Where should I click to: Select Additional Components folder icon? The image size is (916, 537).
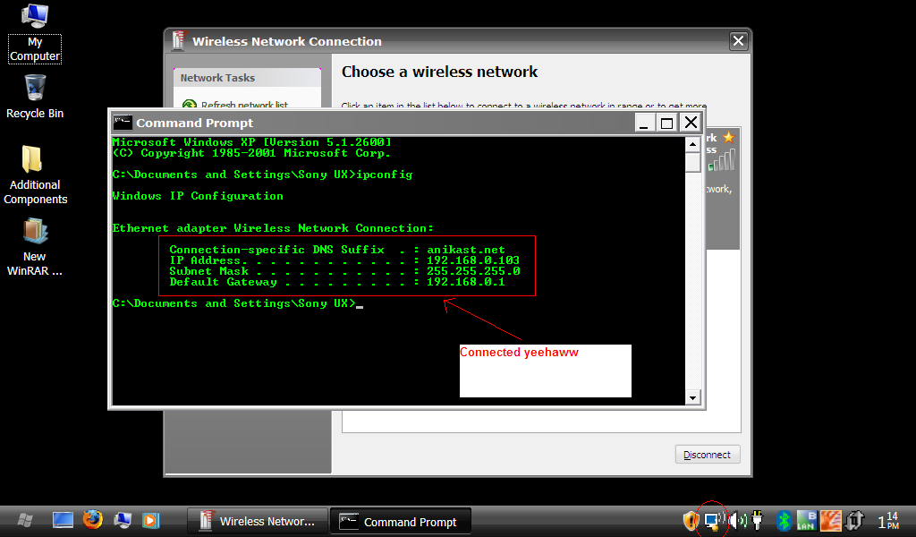pos(35,175)
